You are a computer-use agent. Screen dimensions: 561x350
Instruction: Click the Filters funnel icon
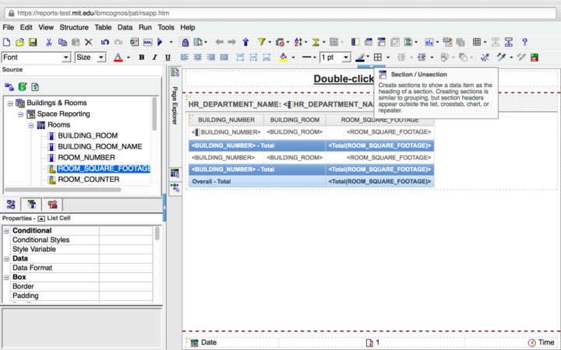[263, 42]
